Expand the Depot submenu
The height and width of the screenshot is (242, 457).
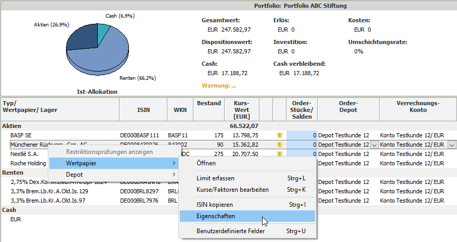(x=113, y=175)
